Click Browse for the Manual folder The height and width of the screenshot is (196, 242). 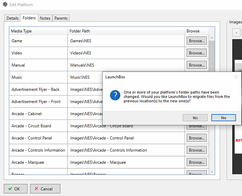tap(196, 65)
